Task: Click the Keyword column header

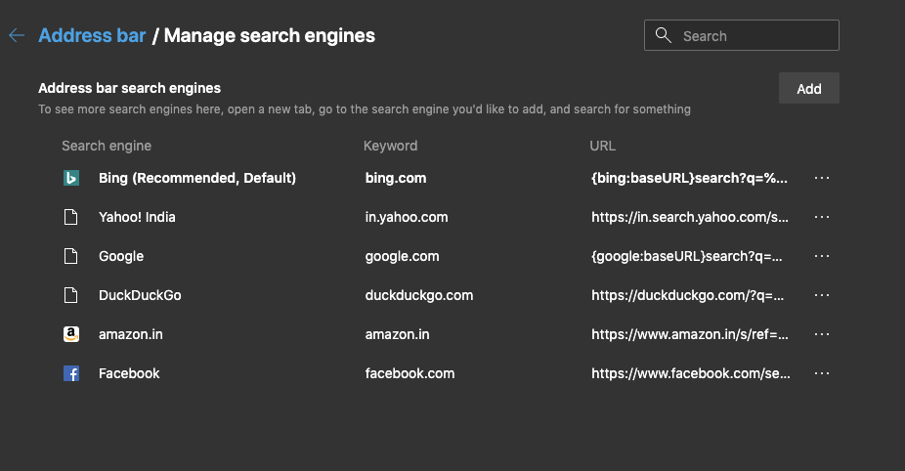Action: pos(390,146)
